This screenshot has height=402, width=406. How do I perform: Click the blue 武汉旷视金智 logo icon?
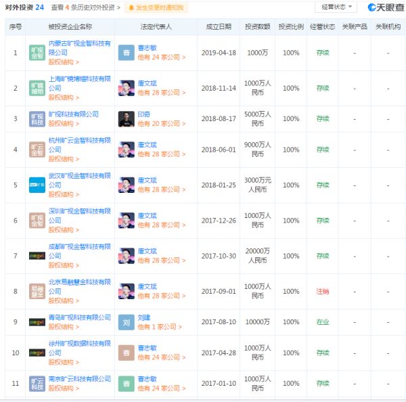click(37, 184)
